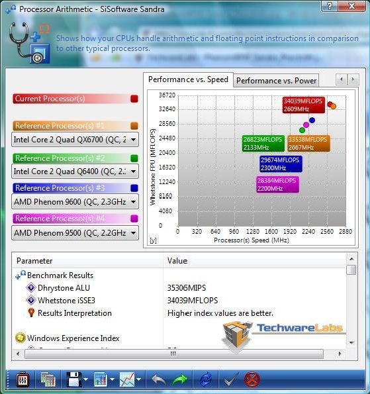Select the Performance vs. Speed tab

pyautogui.click(x=188, y=79)
